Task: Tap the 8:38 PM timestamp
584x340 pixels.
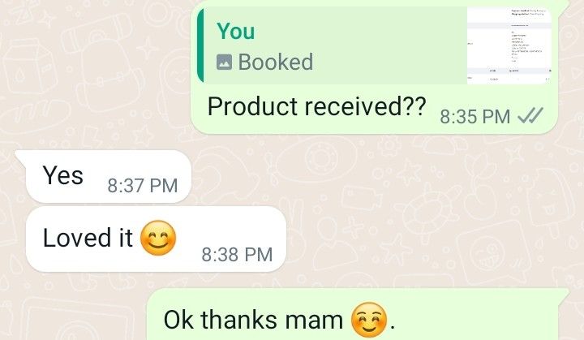Action: (237, 255)
